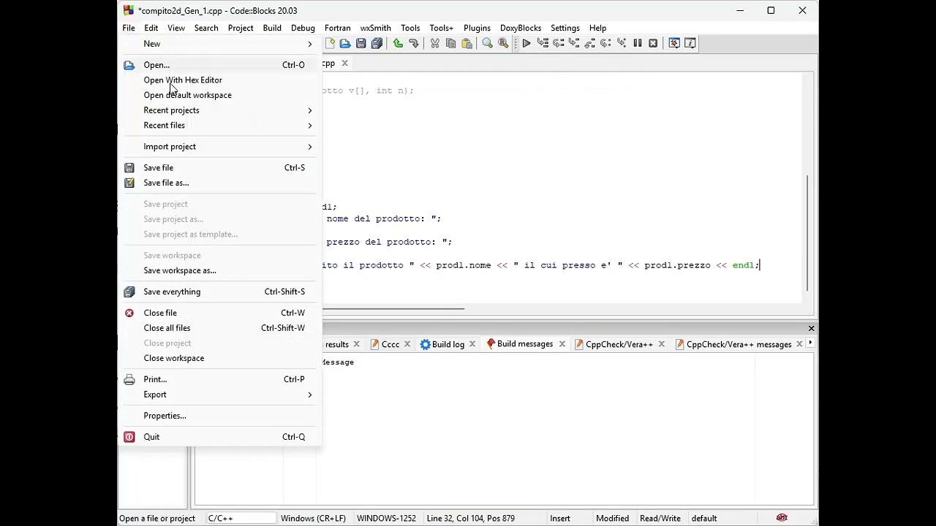Select Close file from the menu
The image size is (936, 526).
(x=220, y=313)
